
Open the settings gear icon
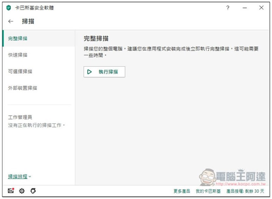pos(22,191)
